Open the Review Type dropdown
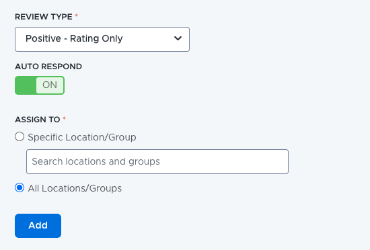The height and width of the screenshot is (250, 370). click(x=102, y=40)
